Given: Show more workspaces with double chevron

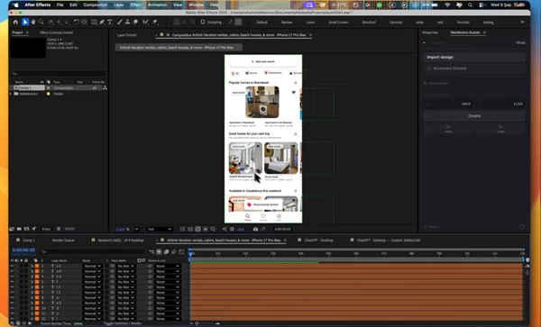Looking at the screenshot, I should [x=523, y=22].
